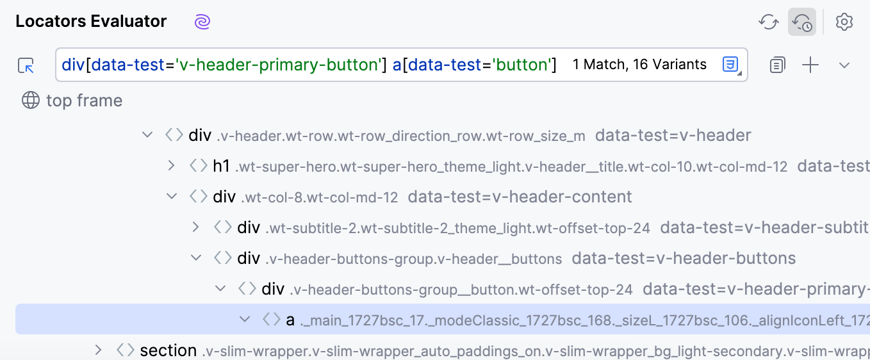
Task: Click the refresh page structure icon
Action: pos(768,22)
